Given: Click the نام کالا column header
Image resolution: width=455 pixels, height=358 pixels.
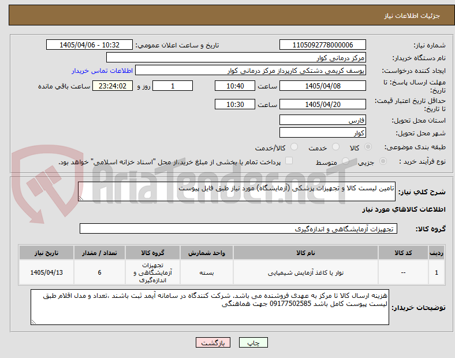Looking at the screenshot, I should tap(305, 253).
